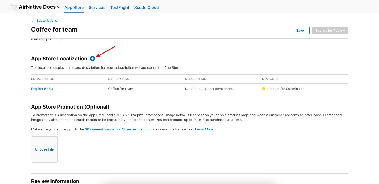Return to the Subscriptions page link

tap(46, 21)
